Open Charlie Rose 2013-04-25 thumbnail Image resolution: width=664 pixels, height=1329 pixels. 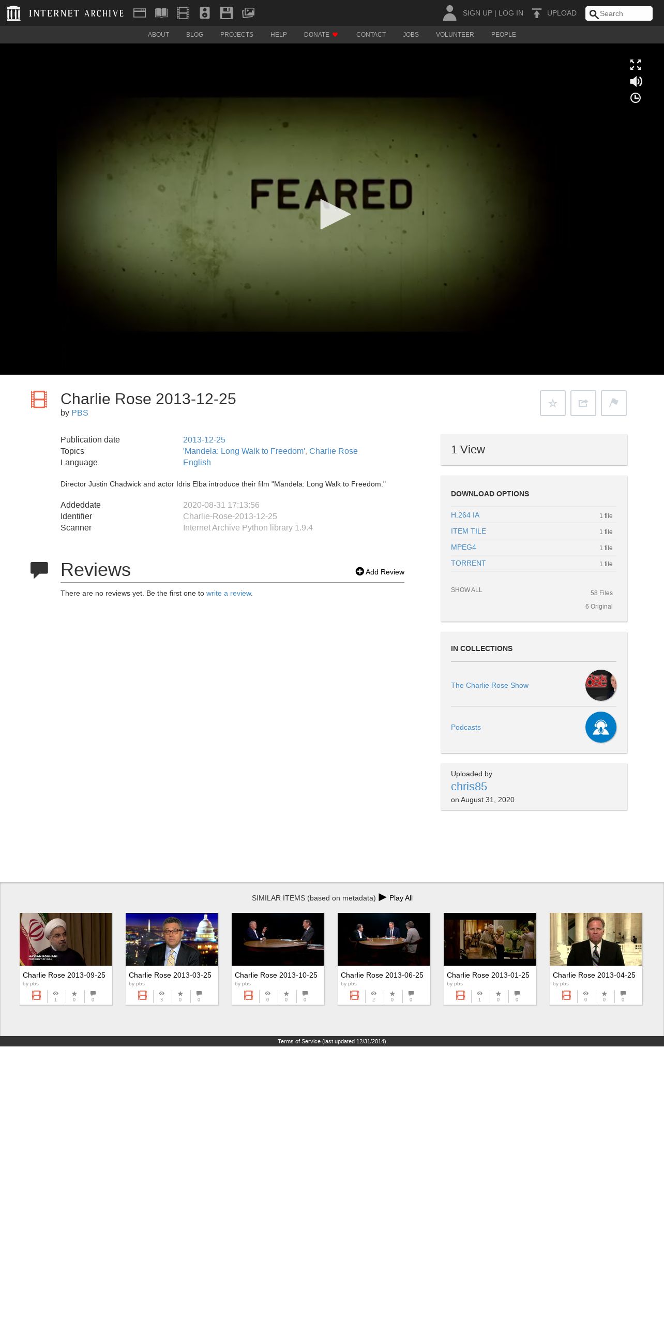click(596, 939)
